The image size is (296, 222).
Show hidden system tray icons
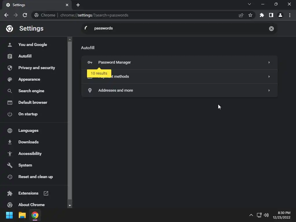click(251, 215)
